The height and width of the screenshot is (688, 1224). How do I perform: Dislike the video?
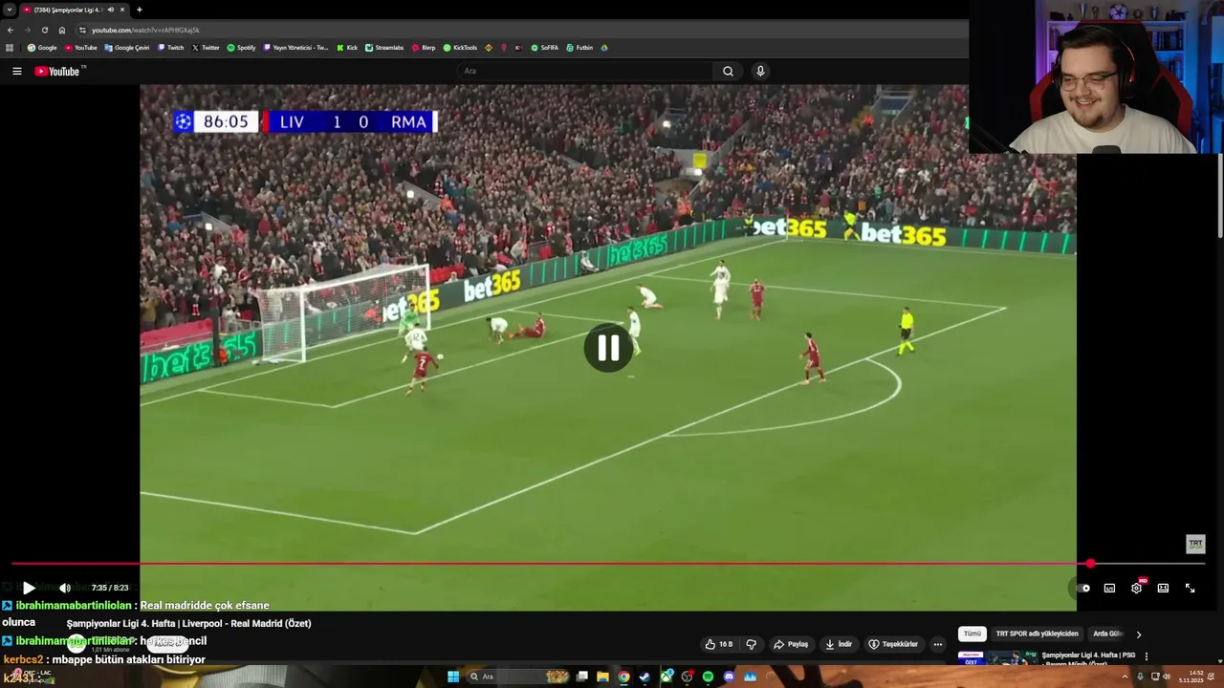point(751,644)
